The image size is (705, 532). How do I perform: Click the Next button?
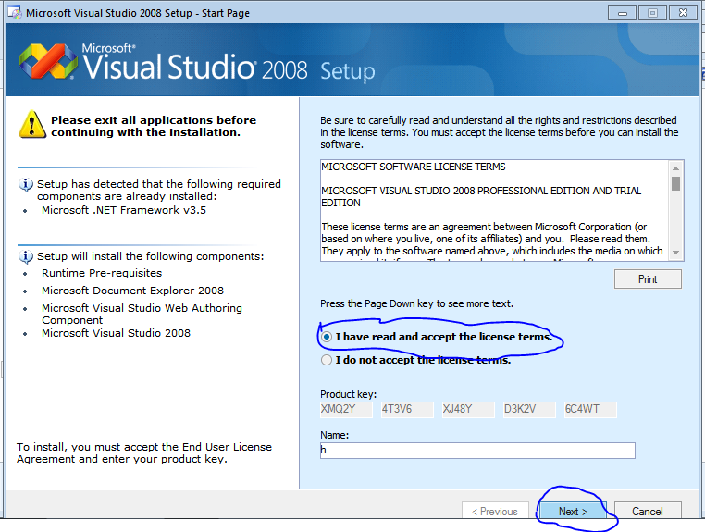573,511
